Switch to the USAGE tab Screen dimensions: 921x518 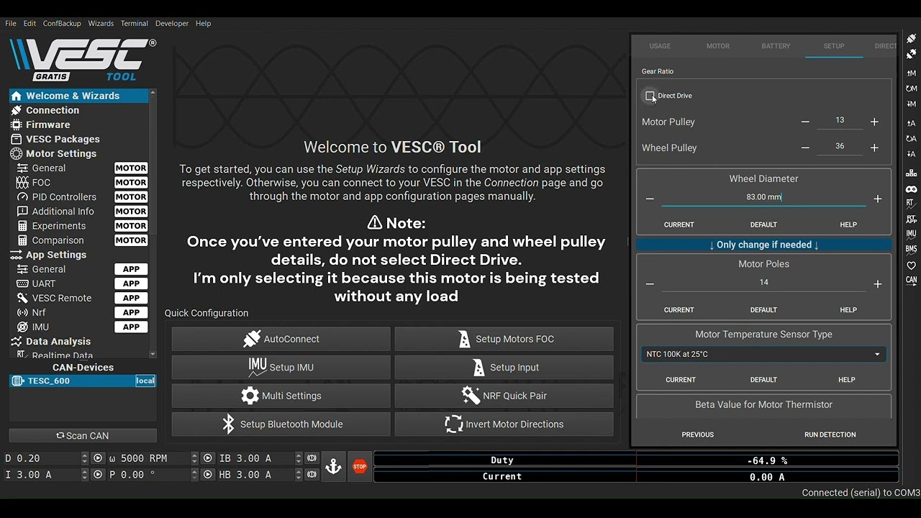point(660,46)
